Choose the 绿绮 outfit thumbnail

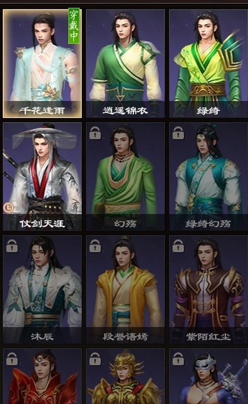click(208, 64)
